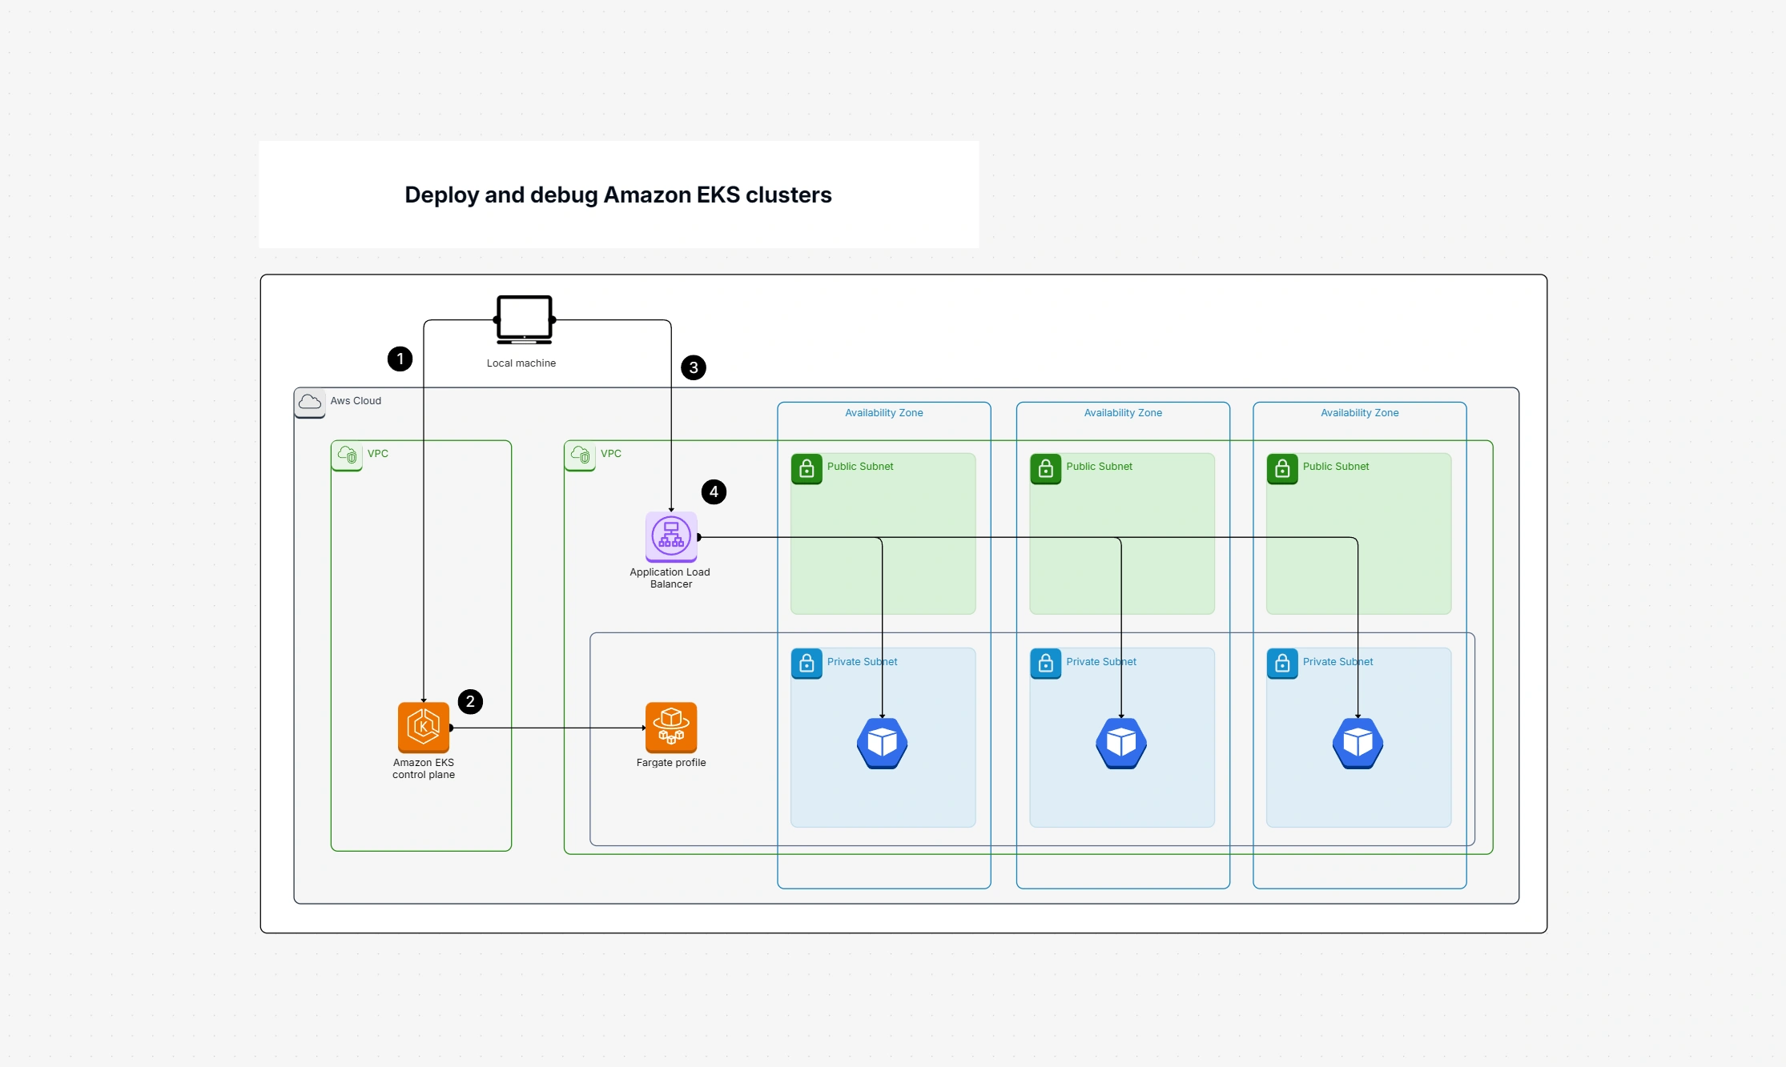Click the VPC icon above the Load Balancer
Screen dimensions: 1786x1067
[581, 455]
